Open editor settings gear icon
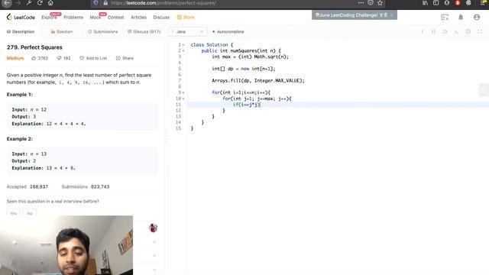489x275 pixels. [x=468, y=31]
